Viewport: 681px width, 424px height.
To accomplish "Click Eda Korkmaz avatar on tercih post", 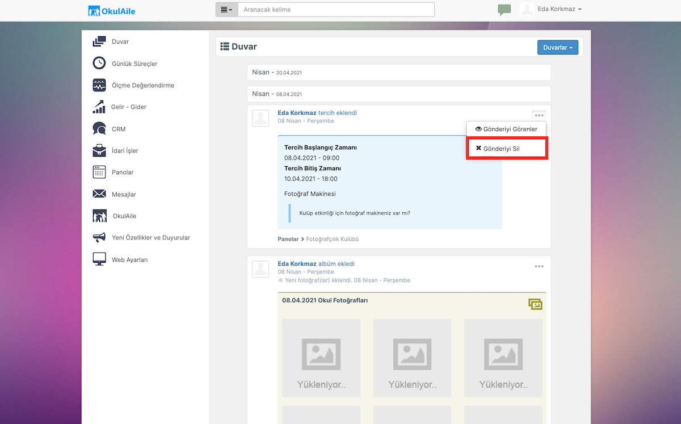I will [260, 118].
